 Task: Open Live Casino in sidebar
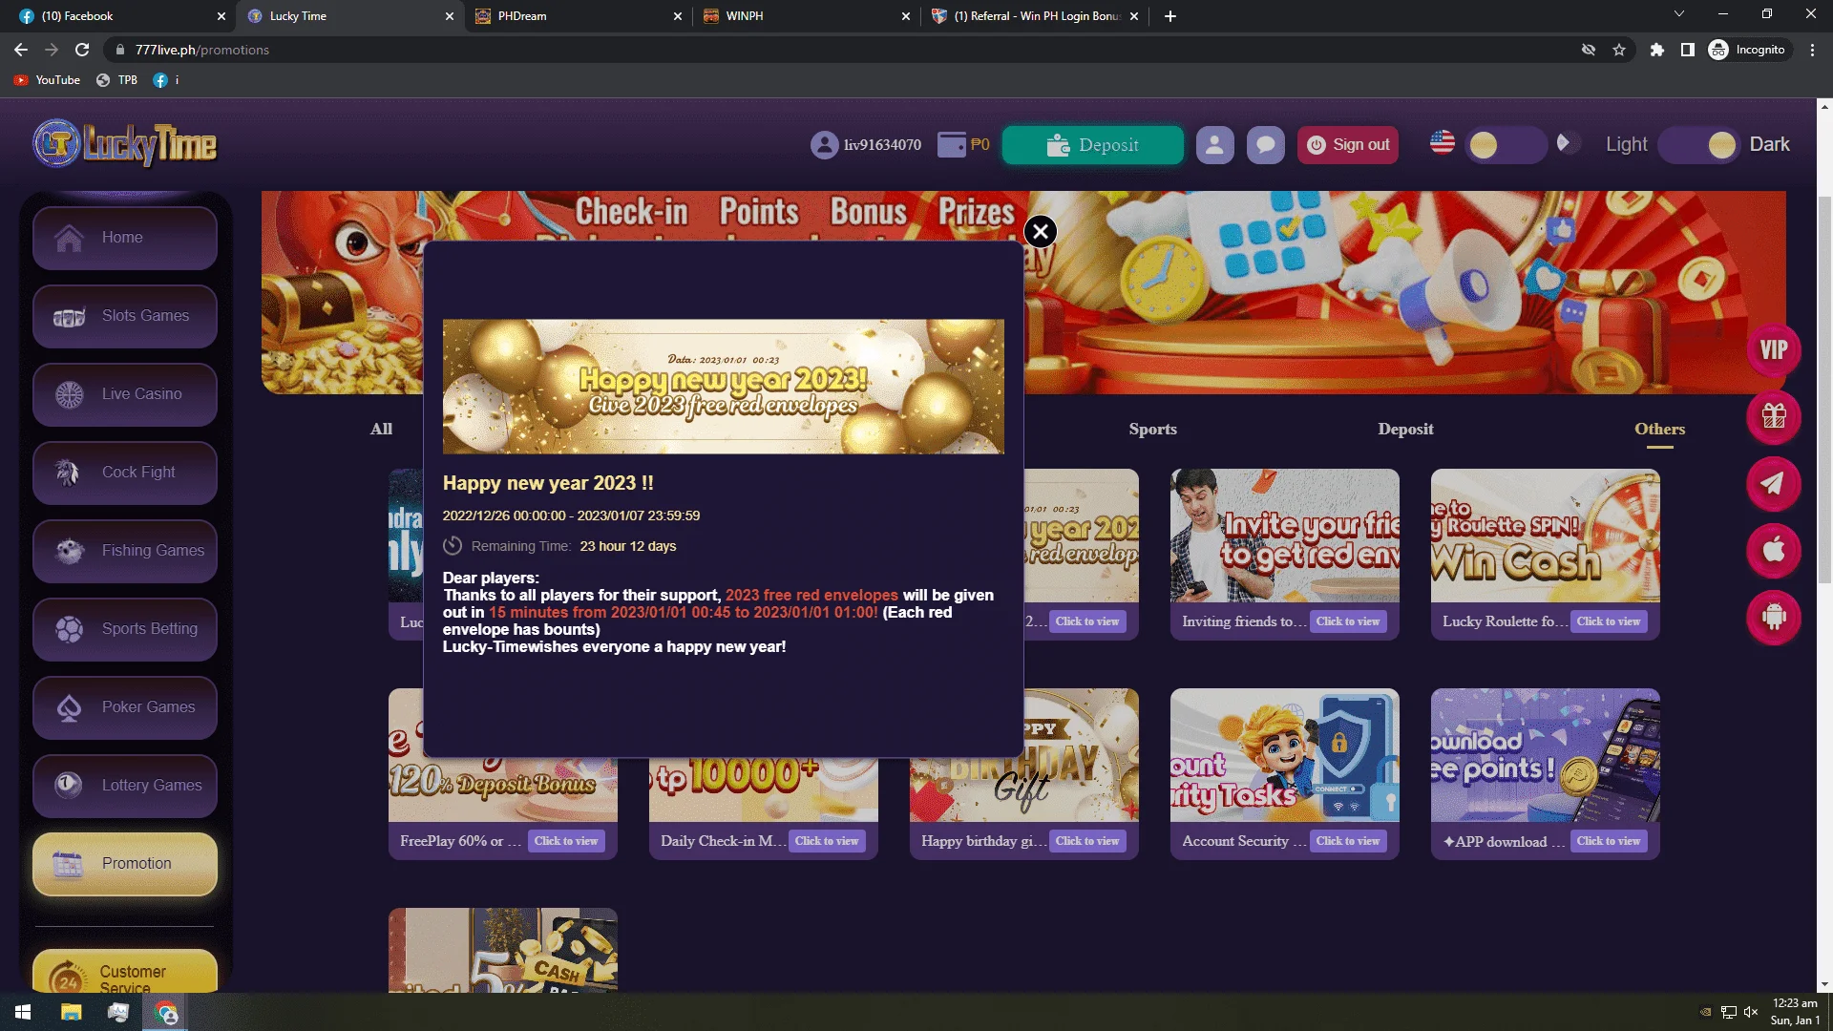pos(125,394)
